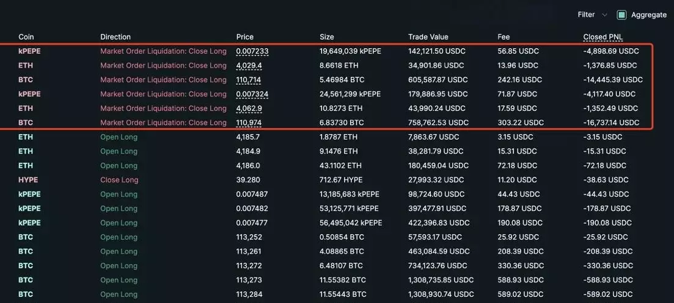Click the underlined 110,974 BTC price
The width and height of the screenshot is (674, 303).
[x=249, y=123]
